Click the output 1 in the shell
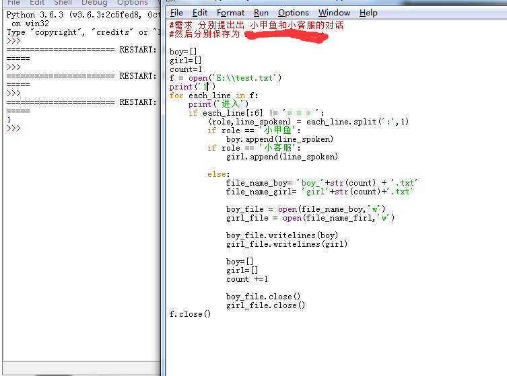 coord(9,120)
